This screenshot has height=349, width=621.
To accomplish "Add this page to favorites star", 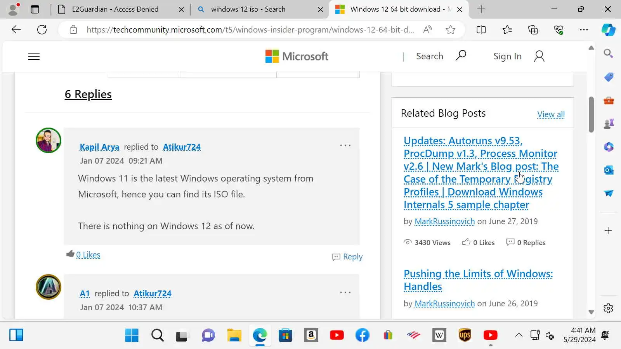I will [x=450, y=29].
